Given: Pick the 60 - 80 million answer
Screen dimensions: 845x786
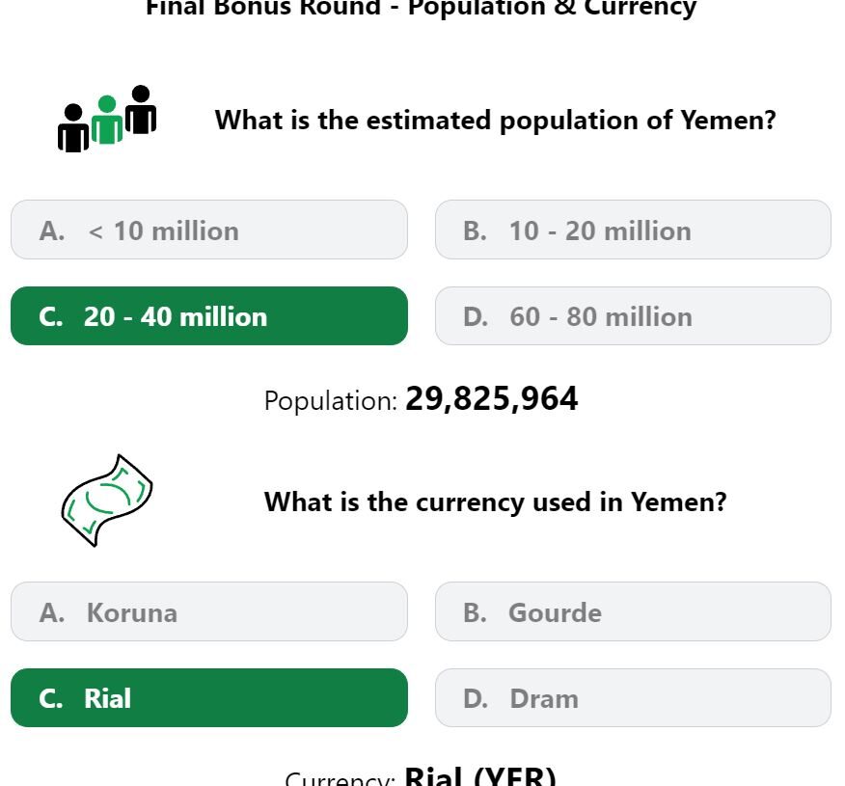Looking at the screenshot, I should click(633, 316).
